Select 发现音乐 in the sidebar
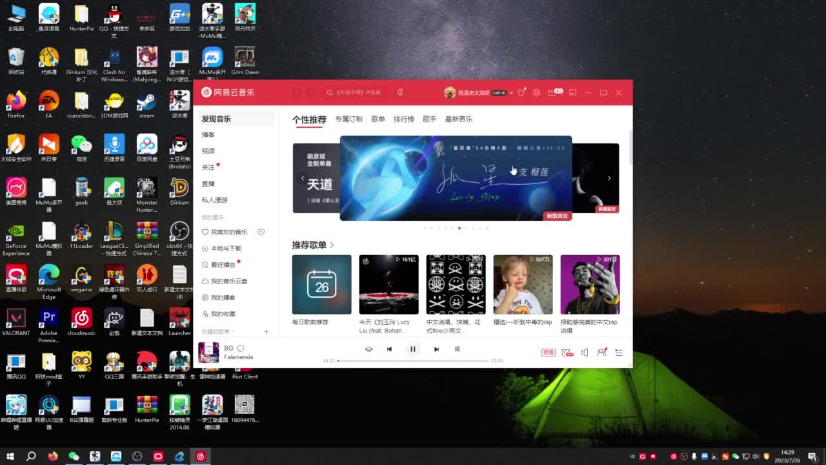 (236, 119)
